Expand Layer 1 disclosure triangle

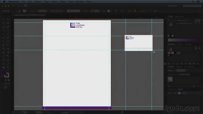point(176,93)
